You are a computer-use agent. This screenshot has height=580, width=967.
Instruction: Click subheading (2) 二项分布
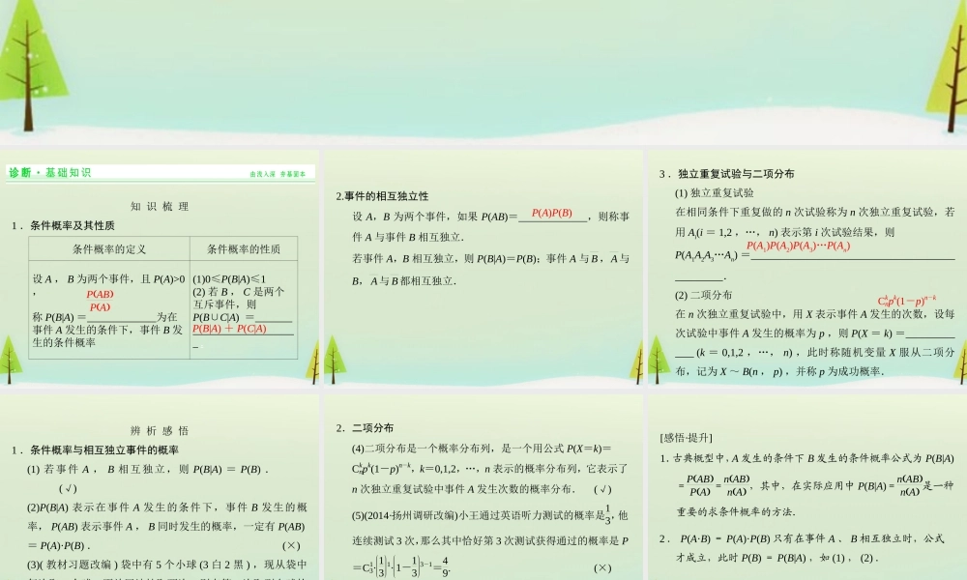click(x=704, y=295)
